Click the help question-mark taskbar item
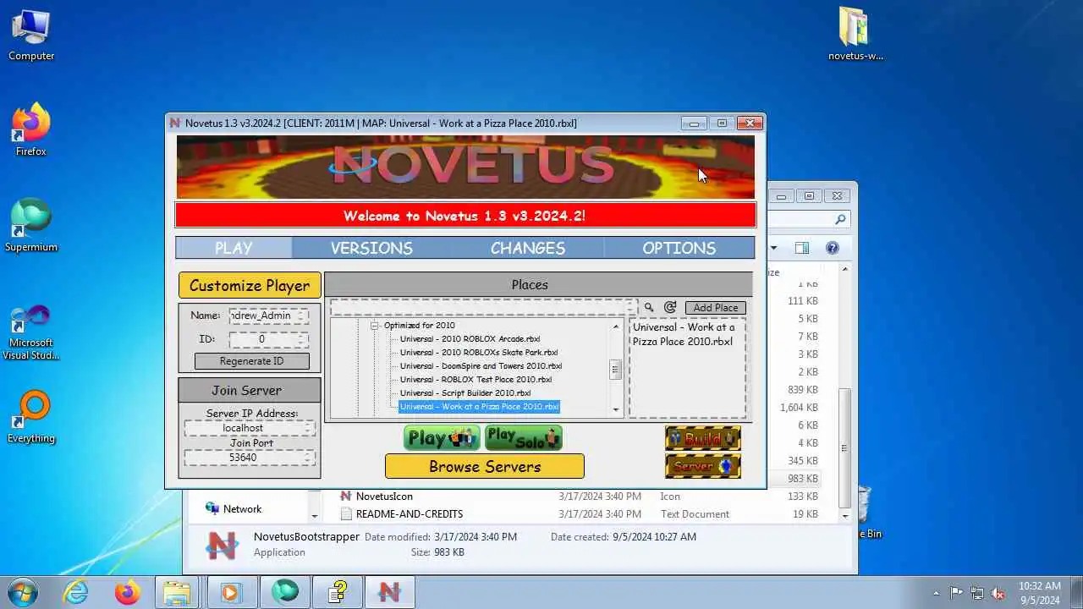Image resolution: width=1083 pixels, height=609 pixels. 338,591
